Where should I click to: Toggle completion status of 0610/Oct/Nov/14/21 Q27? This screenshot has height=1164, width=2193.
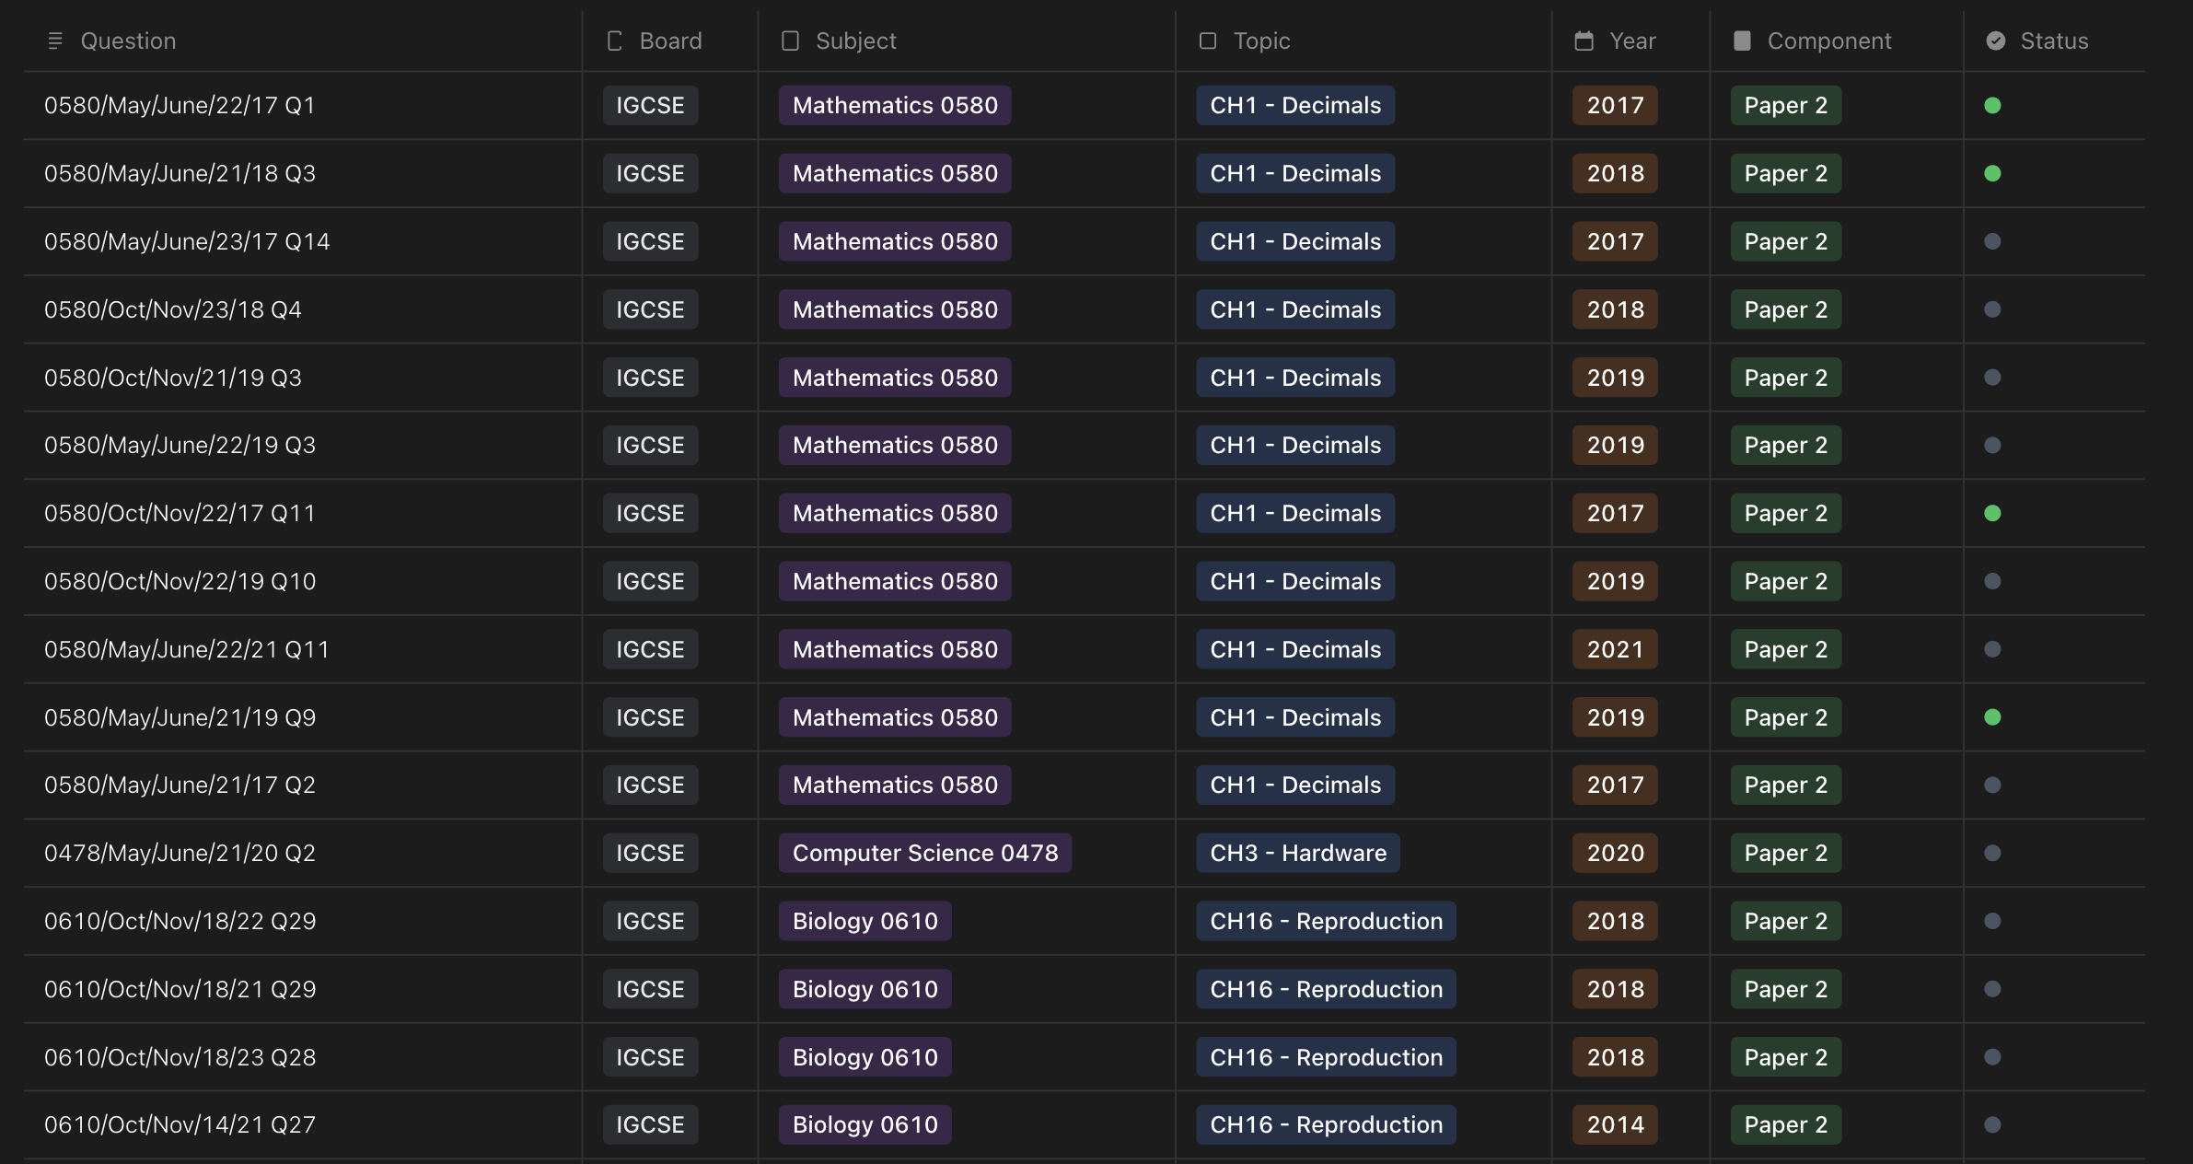tap(1994, 1124)
